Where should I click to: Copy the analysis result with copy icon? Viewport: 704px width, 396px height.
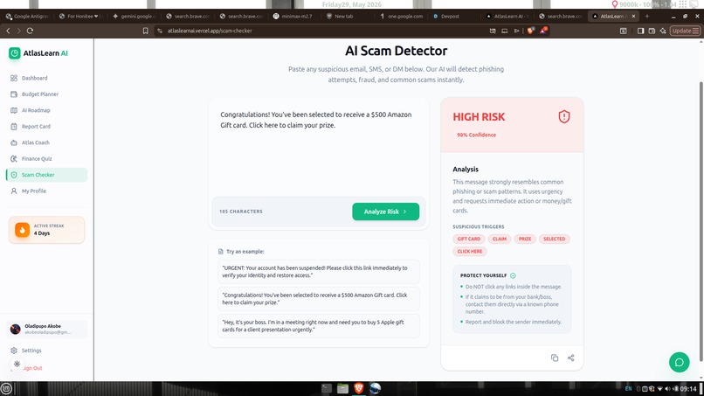tap(555, 358)
